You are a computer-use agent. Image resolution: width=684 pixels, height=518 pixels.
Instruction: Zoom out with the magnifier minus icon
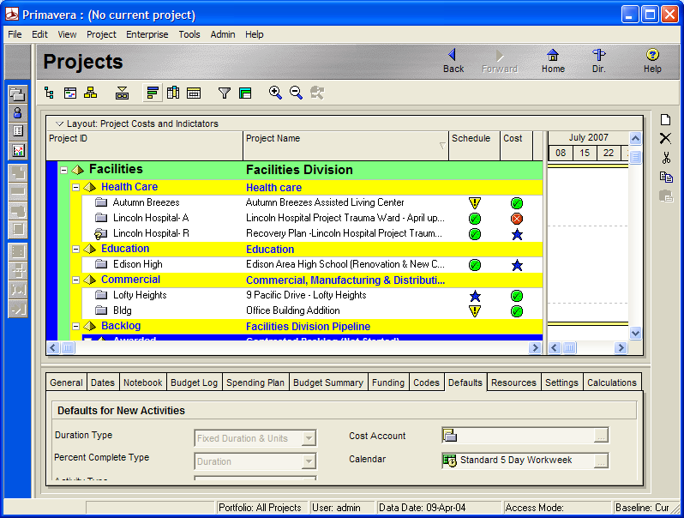297,93
